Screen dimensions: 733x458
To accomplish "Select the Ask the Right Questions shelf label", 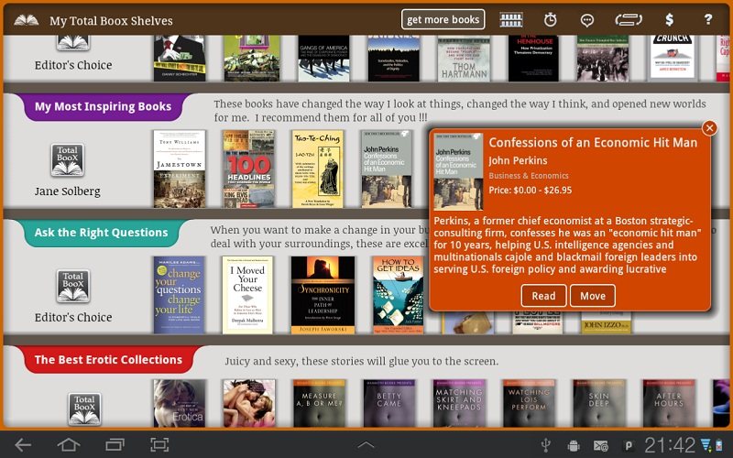I will pos(101,233).
